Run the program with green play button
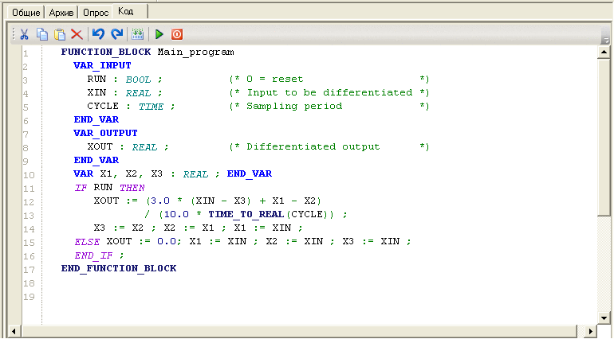This screenshot has width=614, height=339. click(x=159, y=34)
